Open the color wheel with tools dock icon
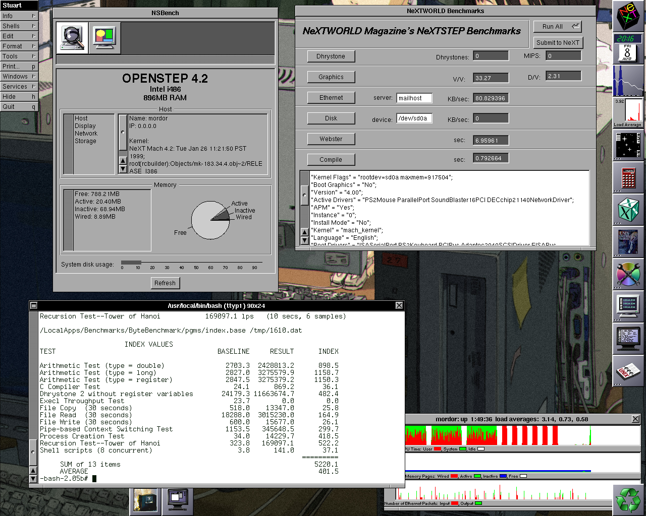 pyautogui.click(x=628, y=275)
